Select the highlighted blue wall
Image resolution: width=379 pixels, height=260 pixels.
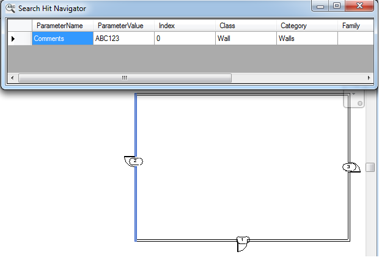click(x=136, y=198)
